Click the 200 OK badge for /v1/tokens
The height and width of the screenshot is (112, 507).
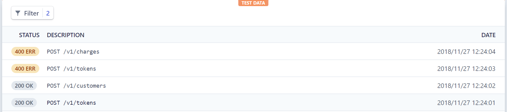click(x=24, y=103)
